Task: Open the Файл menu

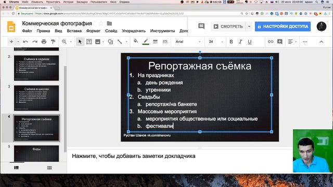Action: coord(27,31)
